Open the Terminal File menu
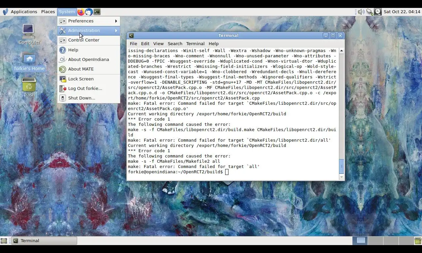 click(x=134, y=43)
